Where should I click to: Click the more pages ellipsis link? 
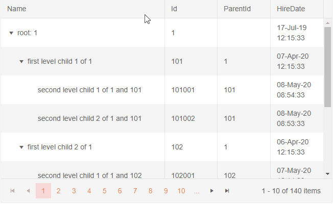click(x=197, y=191)
